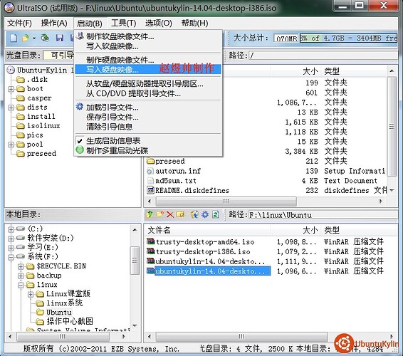Screen dimensions: 403x356
Task: Click the disc capacity usage bar
Action: [348, 38]
